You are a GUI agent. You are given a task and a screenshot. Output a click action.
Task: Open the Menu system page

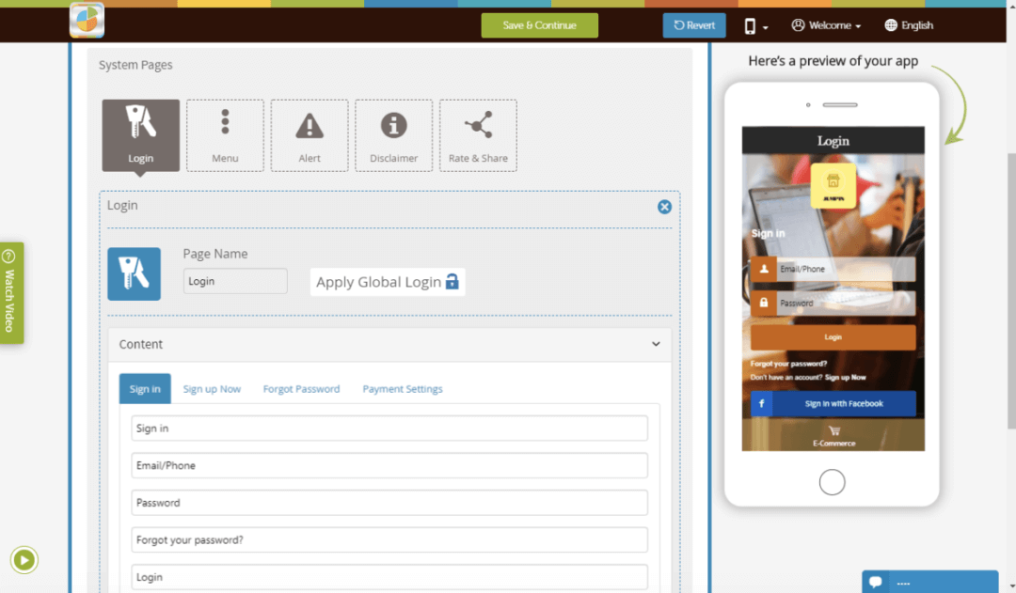225,135
